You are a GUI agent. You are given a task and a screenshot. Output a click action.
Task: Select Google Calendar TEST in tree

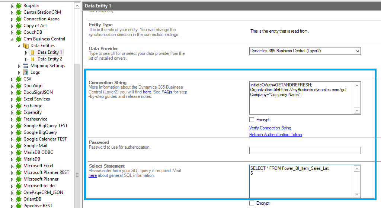(45, 139)
